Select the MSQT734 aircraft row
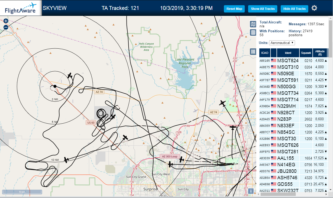The width and height of the screenshot is (333, 198). click(x=293, y=93)
